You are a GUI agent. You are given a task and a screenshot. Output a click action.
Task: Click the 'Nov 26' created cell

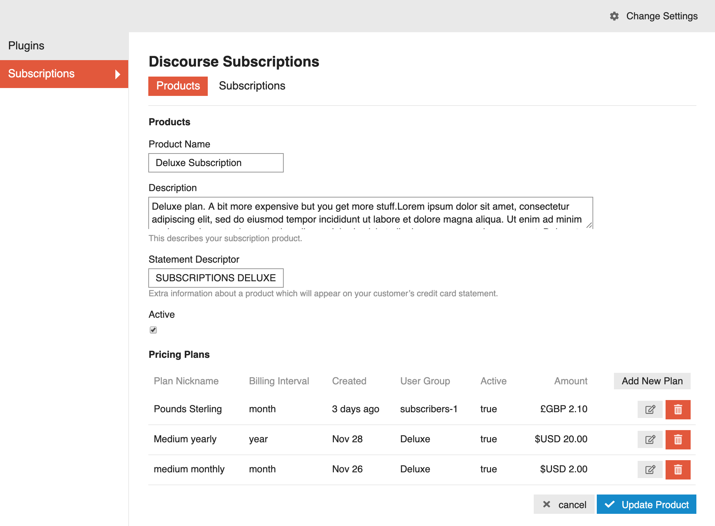pyautogui.click(x=347, y=469)
